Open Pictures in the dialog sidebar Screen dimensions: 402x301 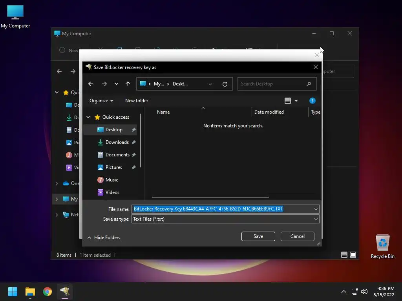click(x=113, y=167)
